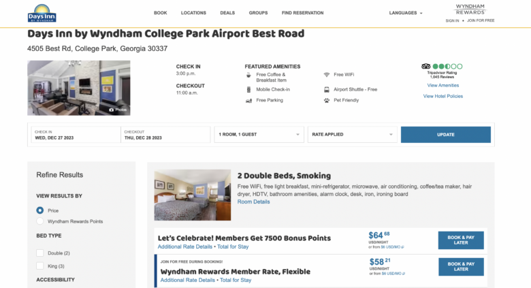Click the $6 USD/MO link under $58.21

tap(393, 274)
